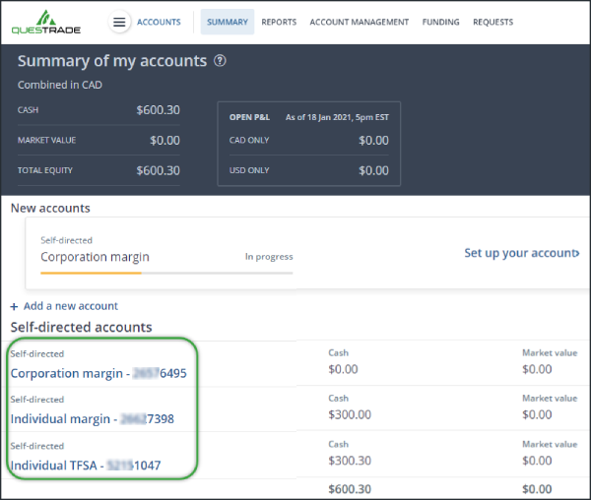The width and height of the screenshot is (591, 500).
Task: Switch to the Summary tab
Action: (228, 22)
